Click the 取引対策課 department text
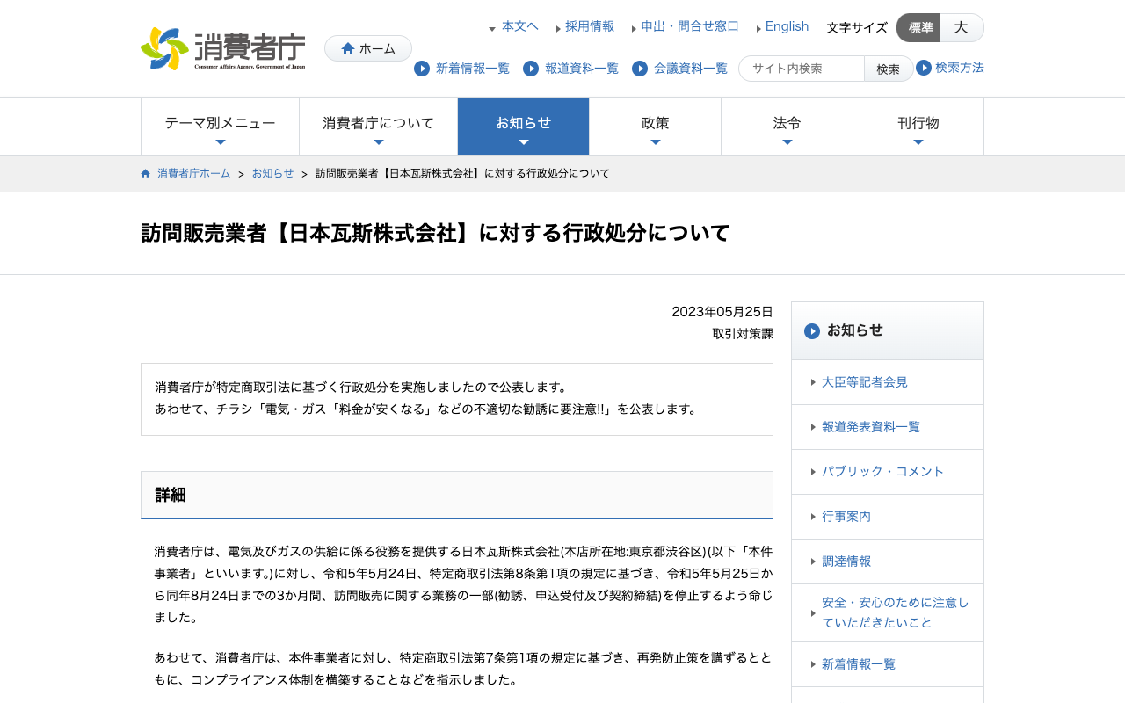Viewport: 1125px width, 703px height. coord(743,334)
